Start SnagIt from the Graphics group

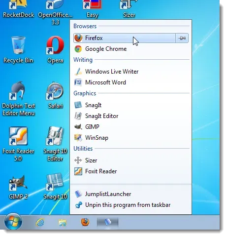pyautogui.click(x=131, y=105)
